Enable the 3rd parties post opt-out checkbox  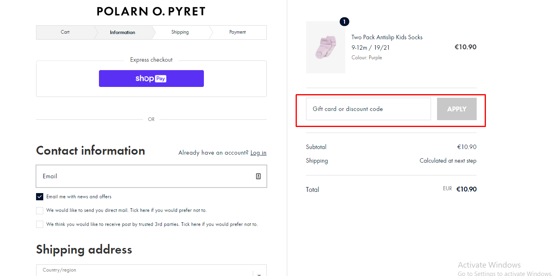point(39,224)
